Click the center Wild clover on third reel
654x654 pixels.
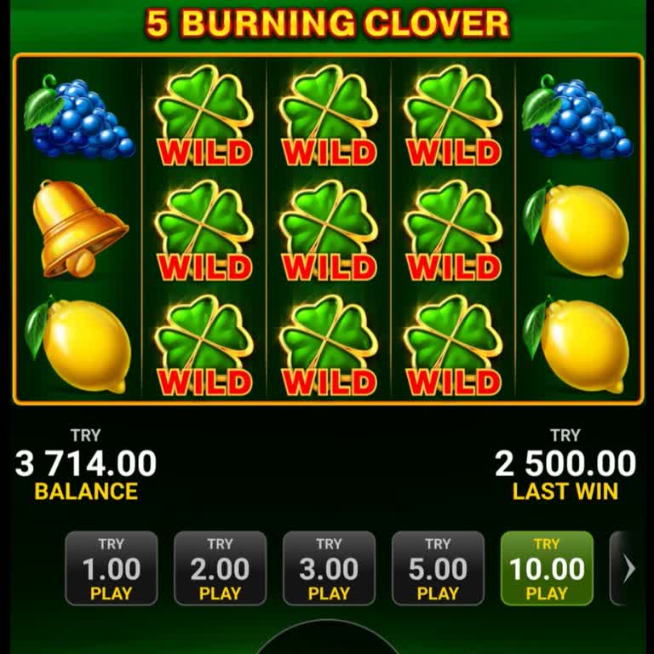point(329,231)
